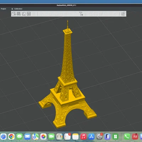Viewport: 142px width, 142px height.
Task: Open the Dictionary app in the dock
Action: (x=135, y=137)
